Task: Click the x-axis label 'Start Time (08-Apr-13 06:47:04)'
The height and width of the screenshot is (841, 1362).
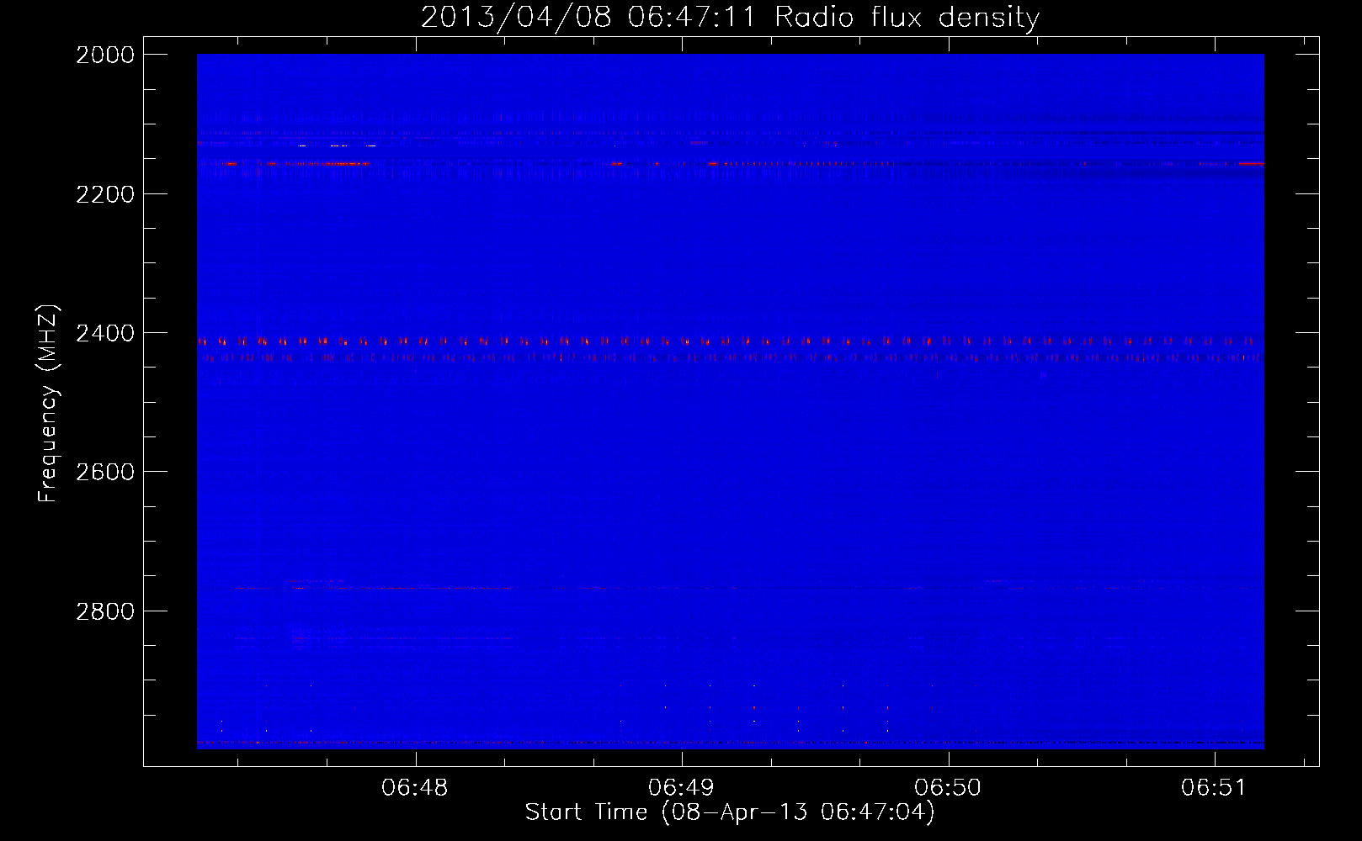Action: (x=730, y=812)
